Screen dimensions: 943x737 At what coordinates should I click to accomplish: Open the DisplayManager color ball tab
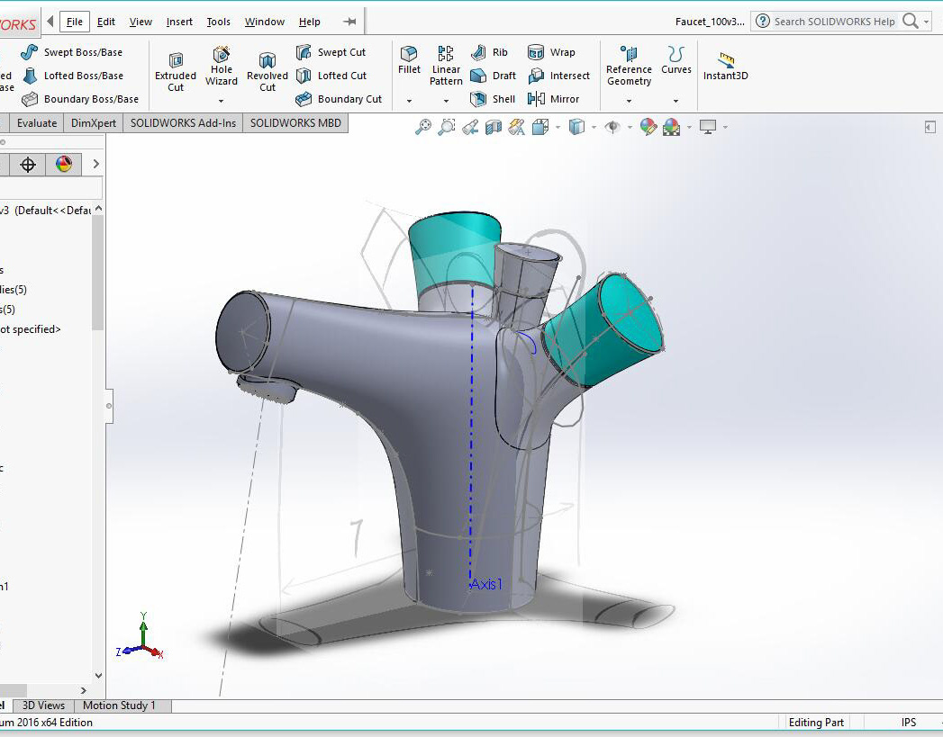pos(64,164)
